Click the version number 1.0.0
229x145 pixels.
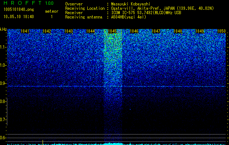(49, 3)
